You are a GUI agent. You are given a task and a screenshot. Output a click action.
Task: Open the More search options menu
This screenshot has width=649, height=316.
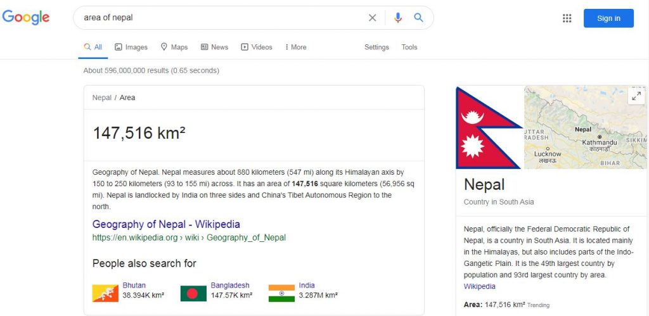point(296,47)
